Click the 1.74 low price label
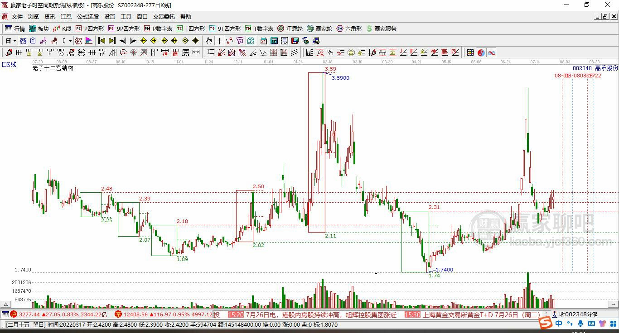Screen dimensions: 619x333 434,275
